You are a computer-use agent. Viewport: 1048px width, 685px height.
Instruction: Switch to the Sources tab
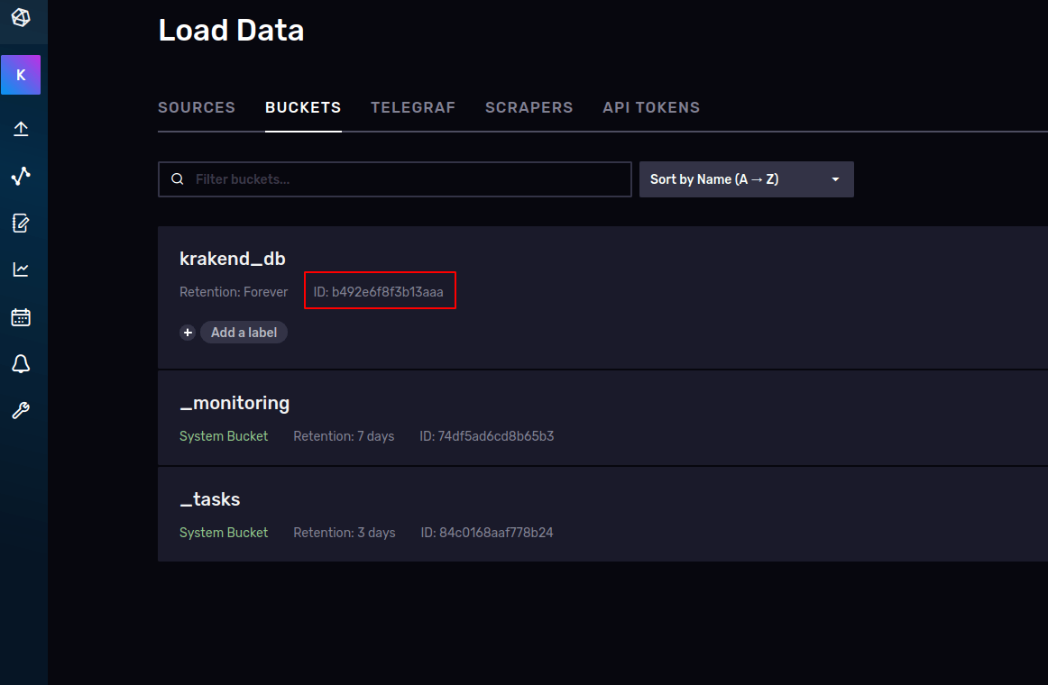click(x=197, y=107)
